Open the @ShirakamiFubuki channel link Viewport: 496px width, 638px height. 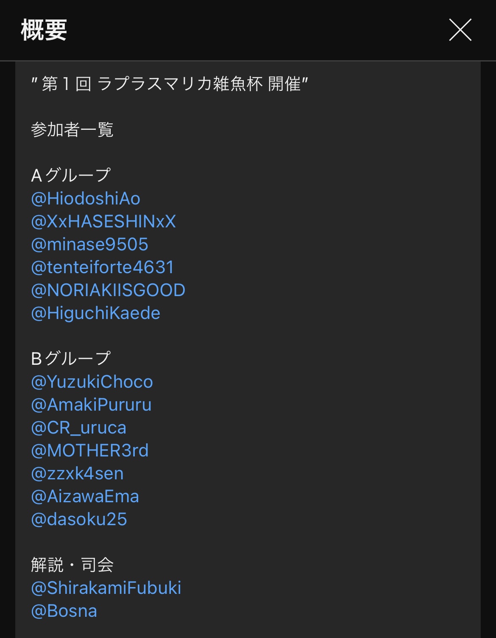pos(106,588)
